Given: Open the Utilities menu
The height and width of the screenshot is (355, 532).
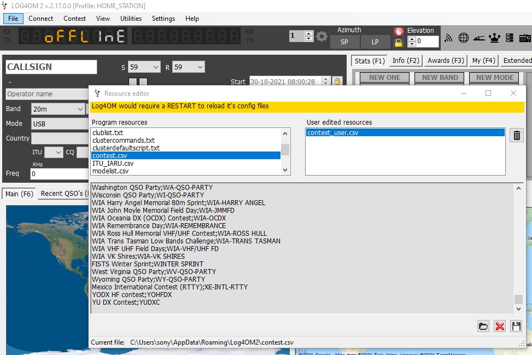Looking at the screenshot, I should pos(131,19).
